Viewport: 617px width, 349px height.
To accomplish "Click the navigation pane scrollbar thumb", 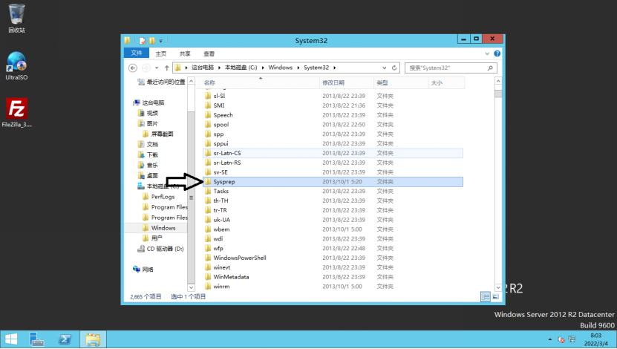I will (x=192, y=198).
